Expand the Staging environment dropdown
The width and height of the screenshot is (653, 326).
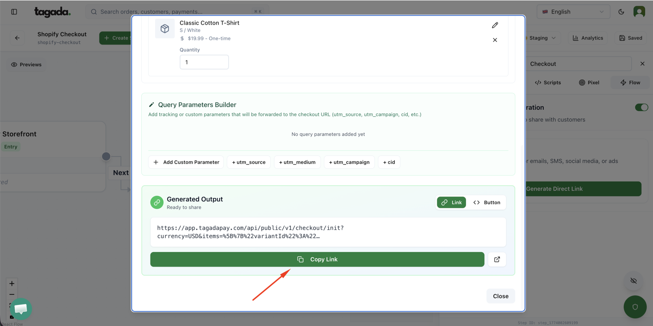pos(542,38)
